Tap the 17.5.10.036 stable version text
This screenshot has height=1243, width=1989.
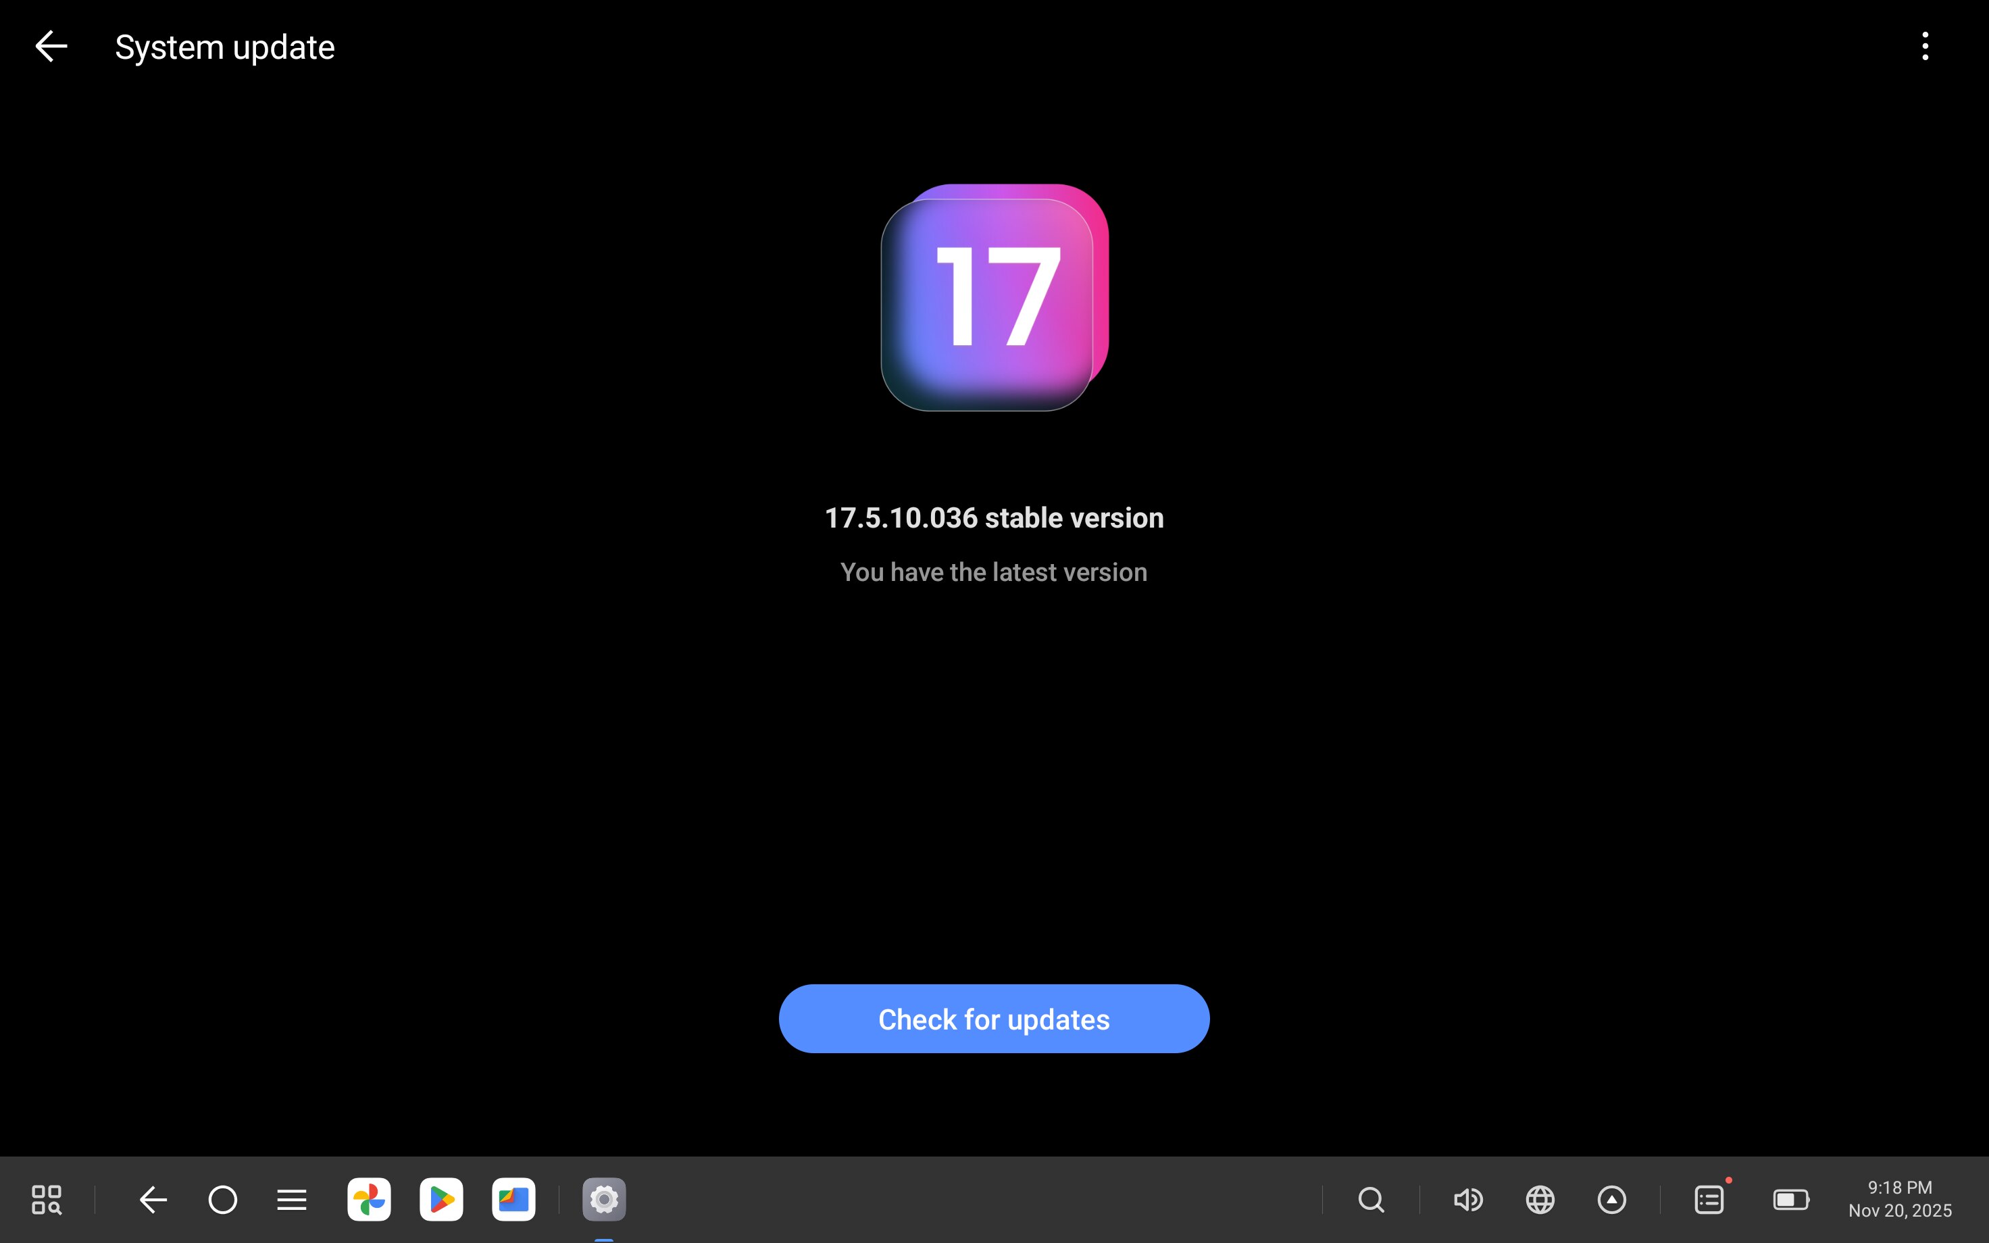994,518
